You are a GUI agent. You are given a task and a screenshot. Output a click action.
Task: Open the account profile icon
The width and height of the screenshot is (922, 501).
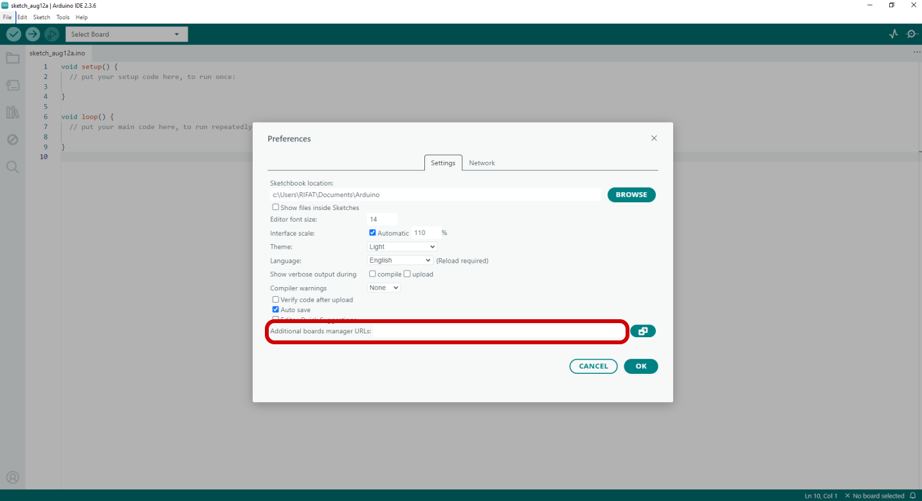click(13, 477)
